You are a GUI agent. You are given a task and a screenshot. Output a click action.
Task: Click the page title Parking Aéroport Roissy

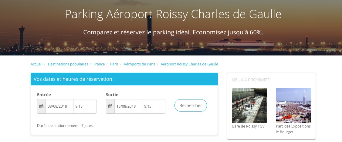click(x=173, y=14)
